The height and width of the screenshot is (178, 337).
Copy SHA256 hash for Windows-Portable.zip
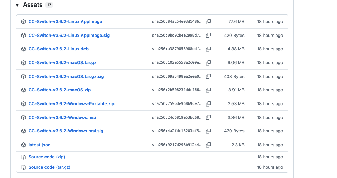[x=208, y=104]
